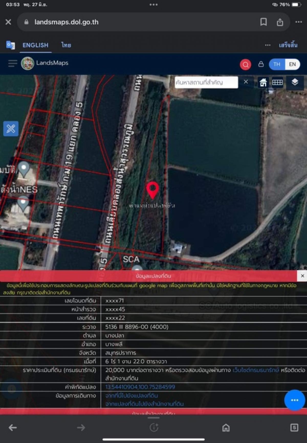Screen dimensions: 307x443
Task: Close the land parcel info panel
Action: coord(302,276)
